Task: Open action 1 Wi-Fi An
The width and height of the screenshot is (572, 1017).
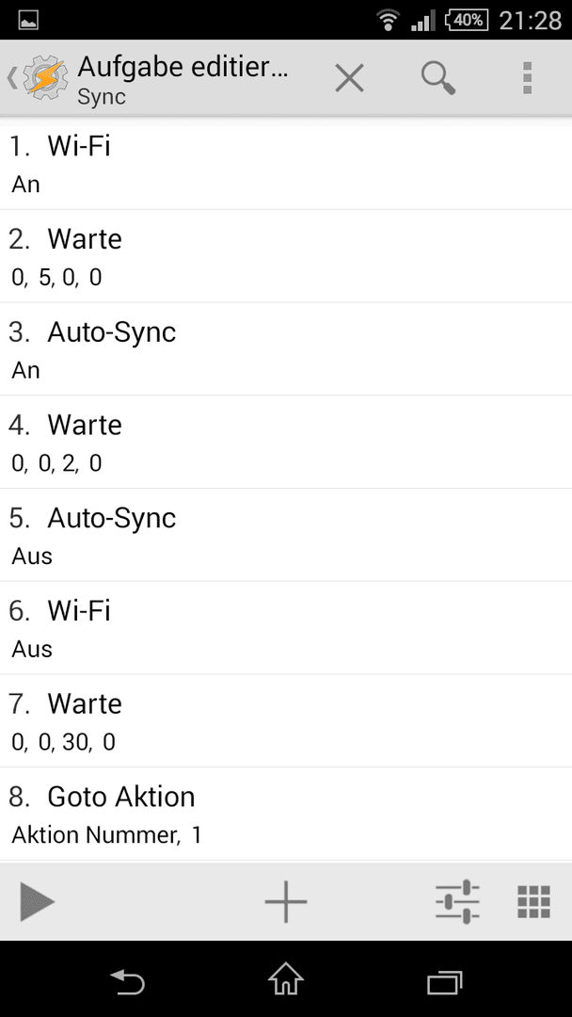Action: click(x=286, y=164)
